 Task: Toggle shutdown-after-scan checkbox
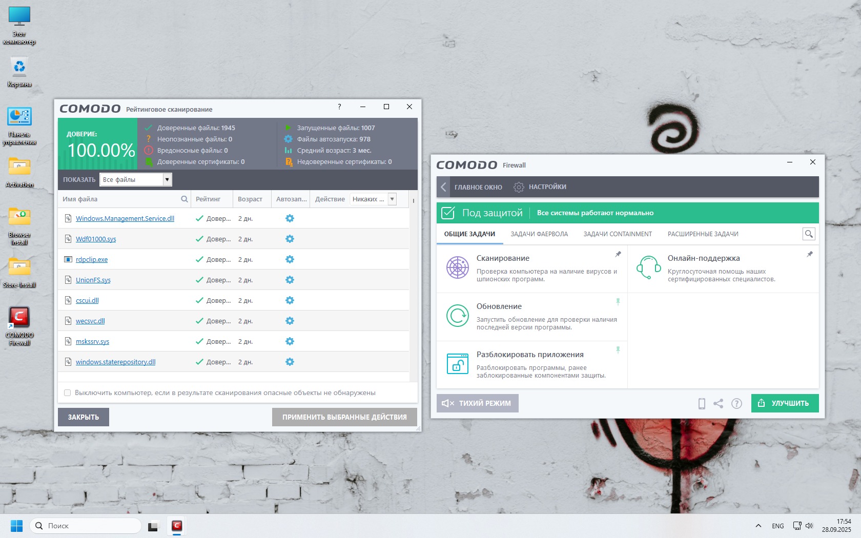pyautogui.click(x=67, y=393)
